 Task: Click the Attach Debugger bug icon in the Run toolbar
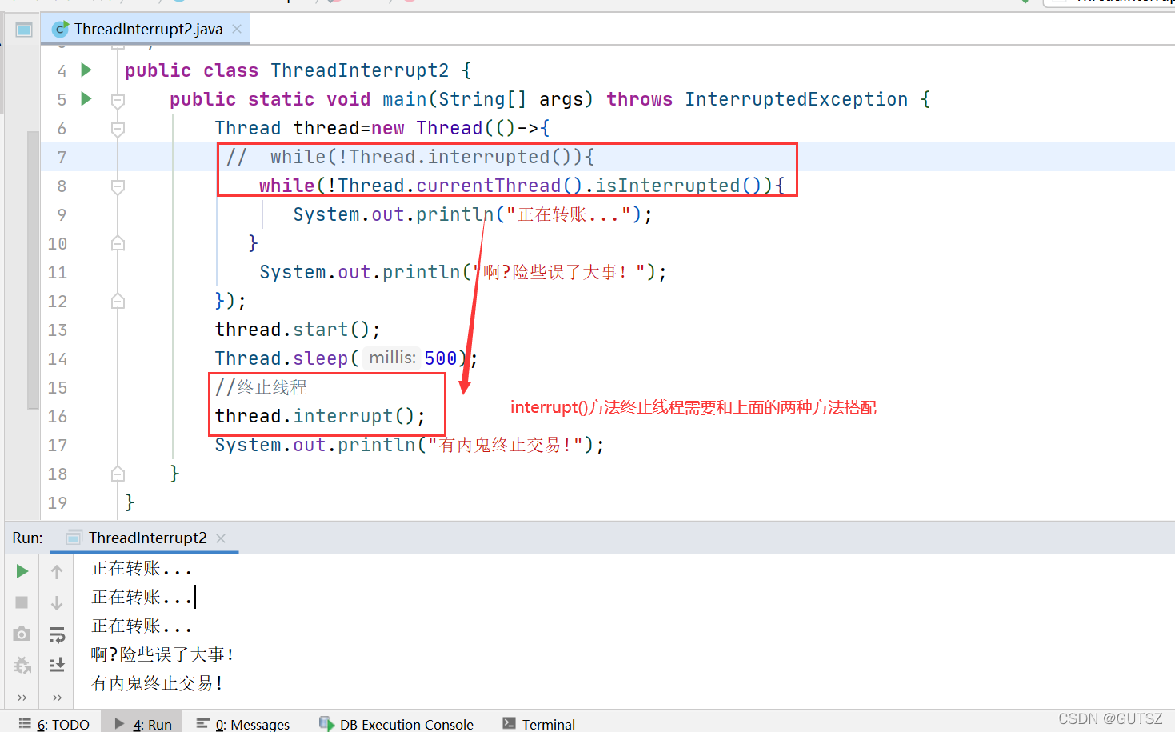[22, 665]
